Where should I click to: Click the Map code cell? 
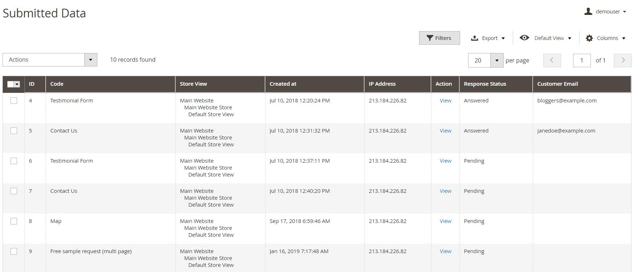pyautogui.click(x=56, y=221)
